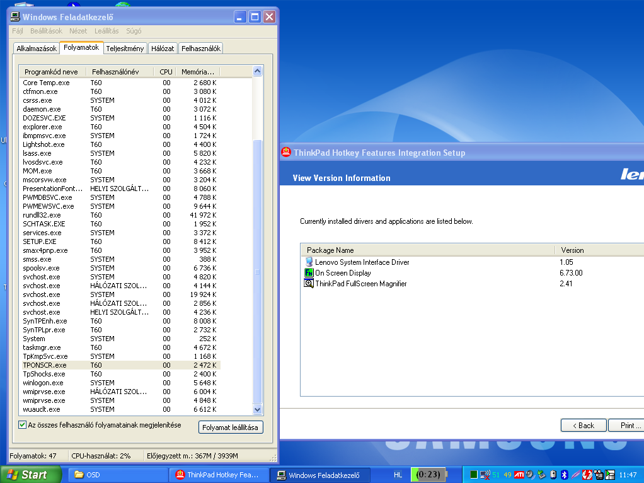Click the battery gauge showing 0:23
The image size is (644, 483).
(429, 475)
